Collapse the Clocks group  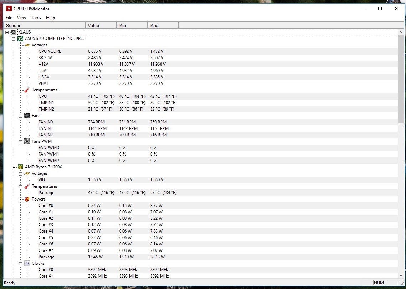click(20, 263)
